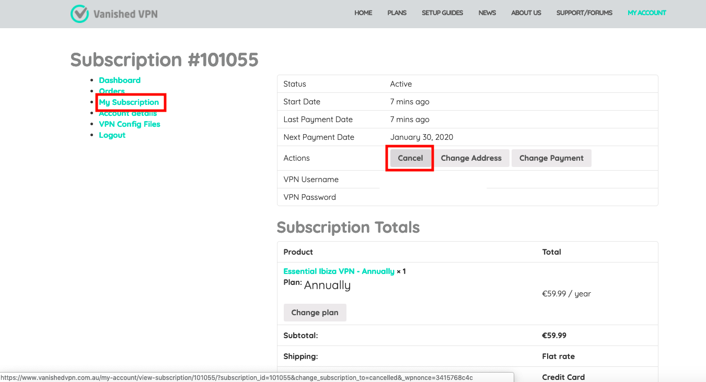Click the Subscription Totals heading
Image resolution: width=706 pixels, height=382 pixels.
(x=348, y=228)
